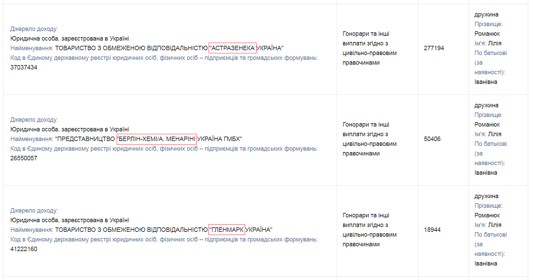Click the surname "Романюк" beside amount 50406
The image size is (533, 280).
click(487, 125)
